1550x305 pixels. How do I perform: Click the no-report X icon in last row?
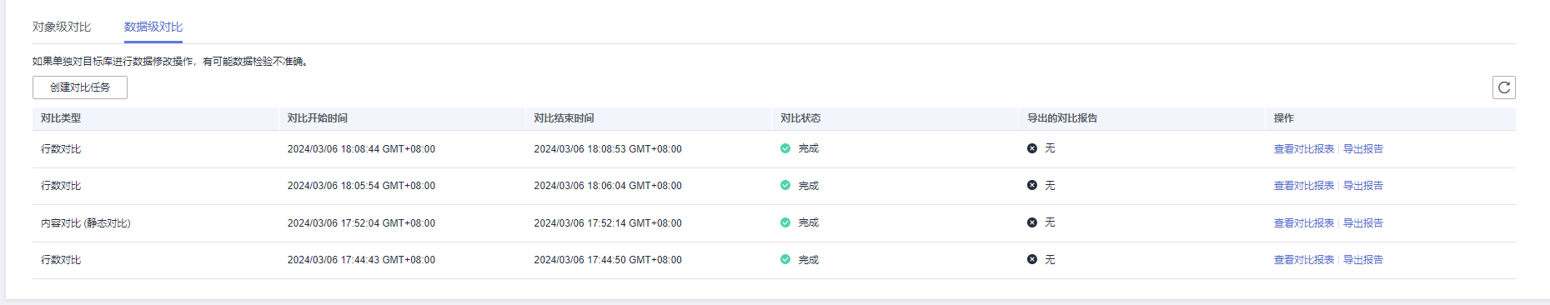1031,259
